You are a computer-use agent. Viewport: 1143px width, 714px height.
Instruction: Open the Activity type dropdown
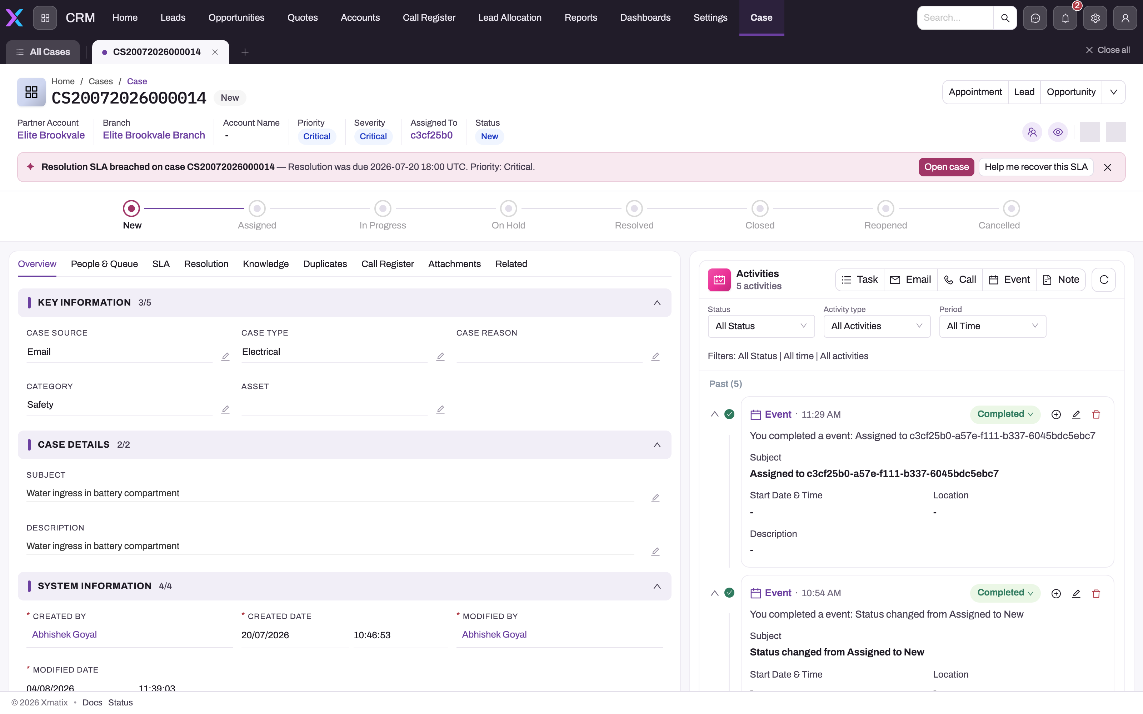point(877,326)
